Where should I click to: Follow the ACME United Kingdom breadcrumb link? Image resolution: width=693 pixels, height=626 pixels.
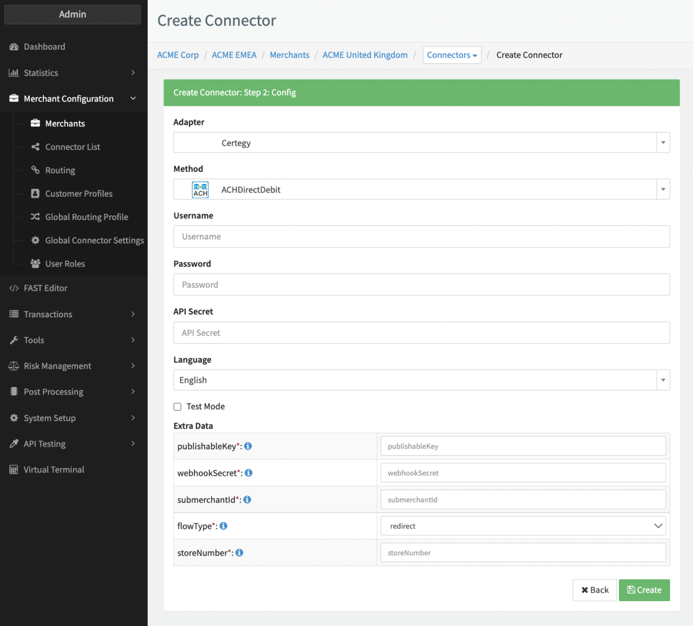click(365, 55)
